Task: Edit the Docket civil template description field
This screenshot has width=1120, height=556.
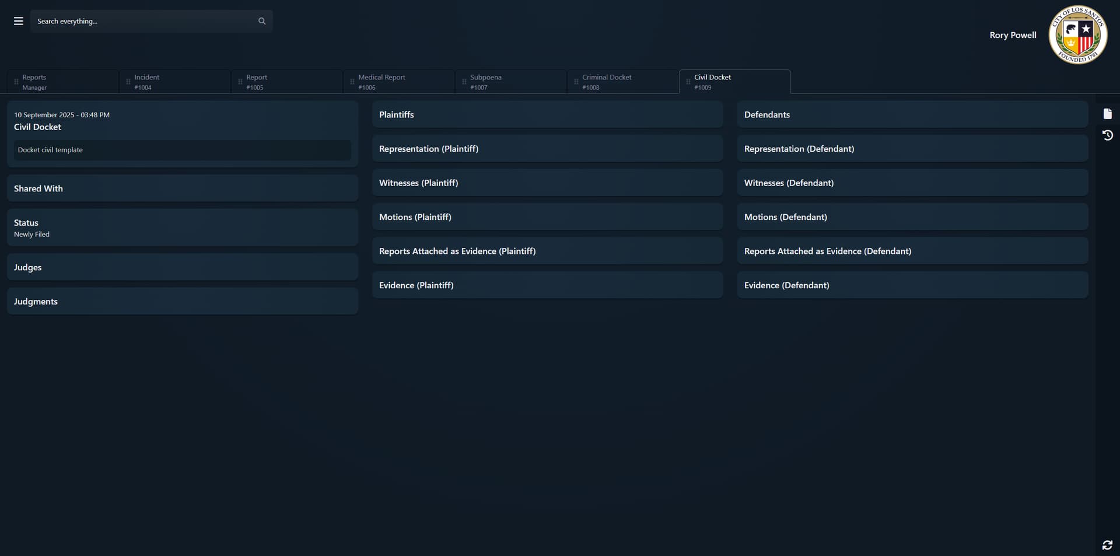Action: [182, 150]
